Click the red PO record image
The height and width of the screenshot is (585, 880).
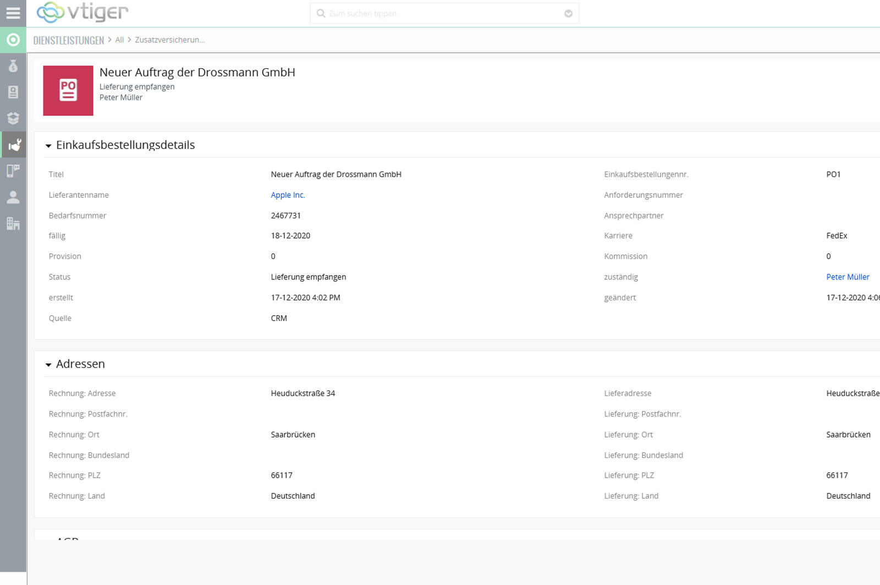68,91
